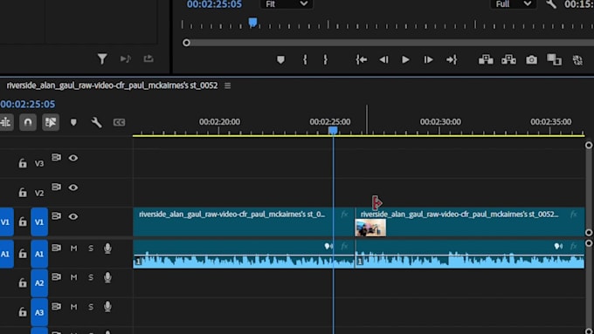
Task: Open the filter icon in left panel
Action: pyautogui.click(x=102, y=58)
